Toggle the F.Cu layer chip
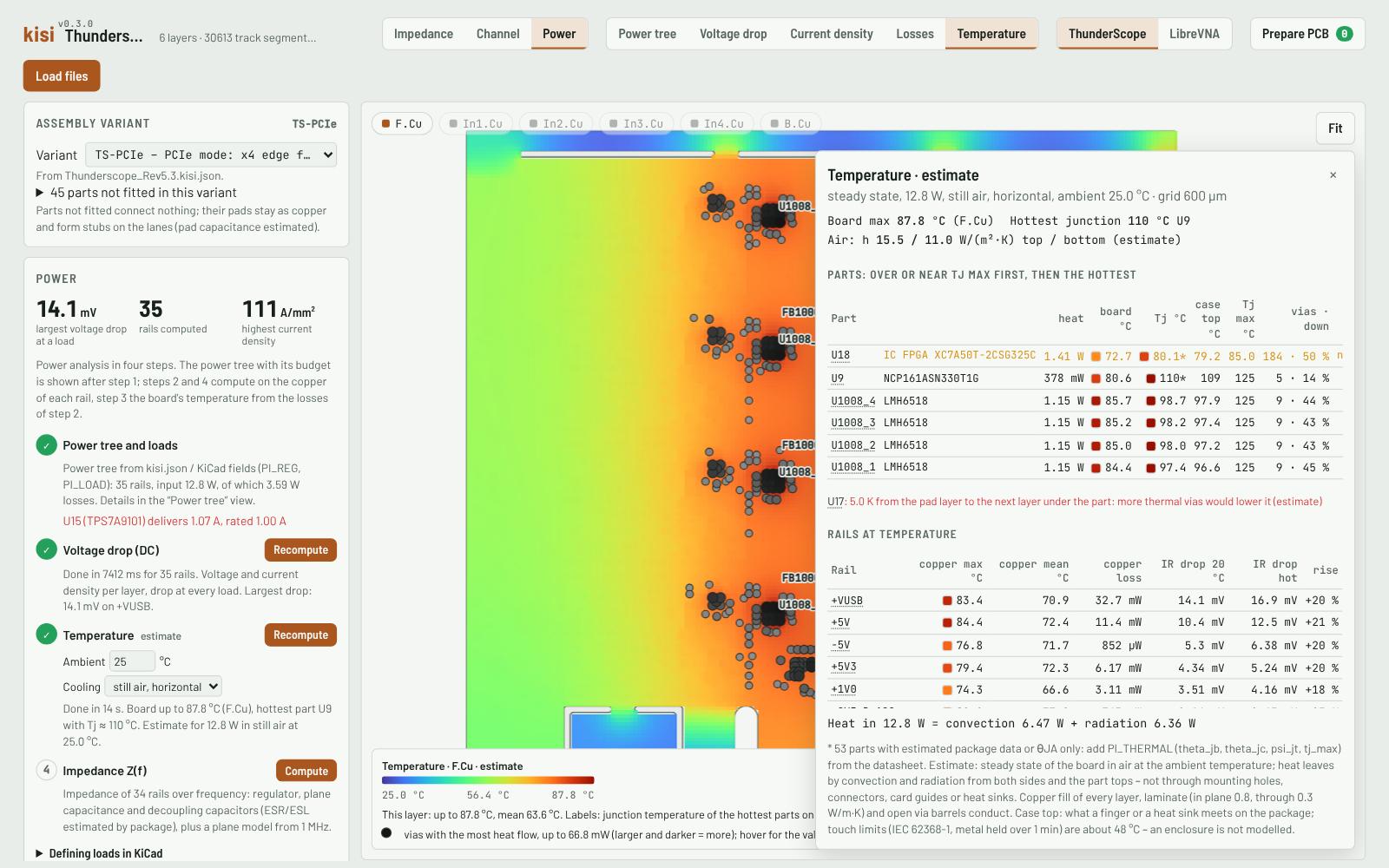The width and height of the screenshot is (1389, 868). [402, 124]
